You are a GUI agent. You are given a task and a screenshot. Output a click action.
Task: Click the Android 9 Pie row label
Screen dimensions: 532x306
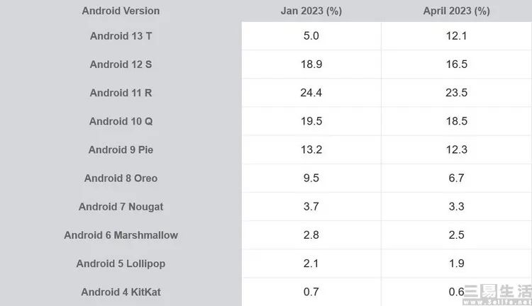click(121, 149)
